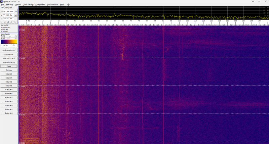Open the Start/Stop menu
The width and height of the screenshot is (269, 144).
click(x=9, y=5)
